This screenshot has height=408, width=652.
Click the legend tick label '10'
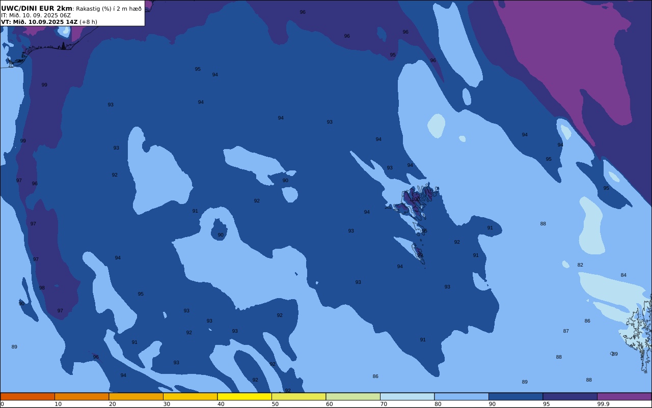(58, 404)
